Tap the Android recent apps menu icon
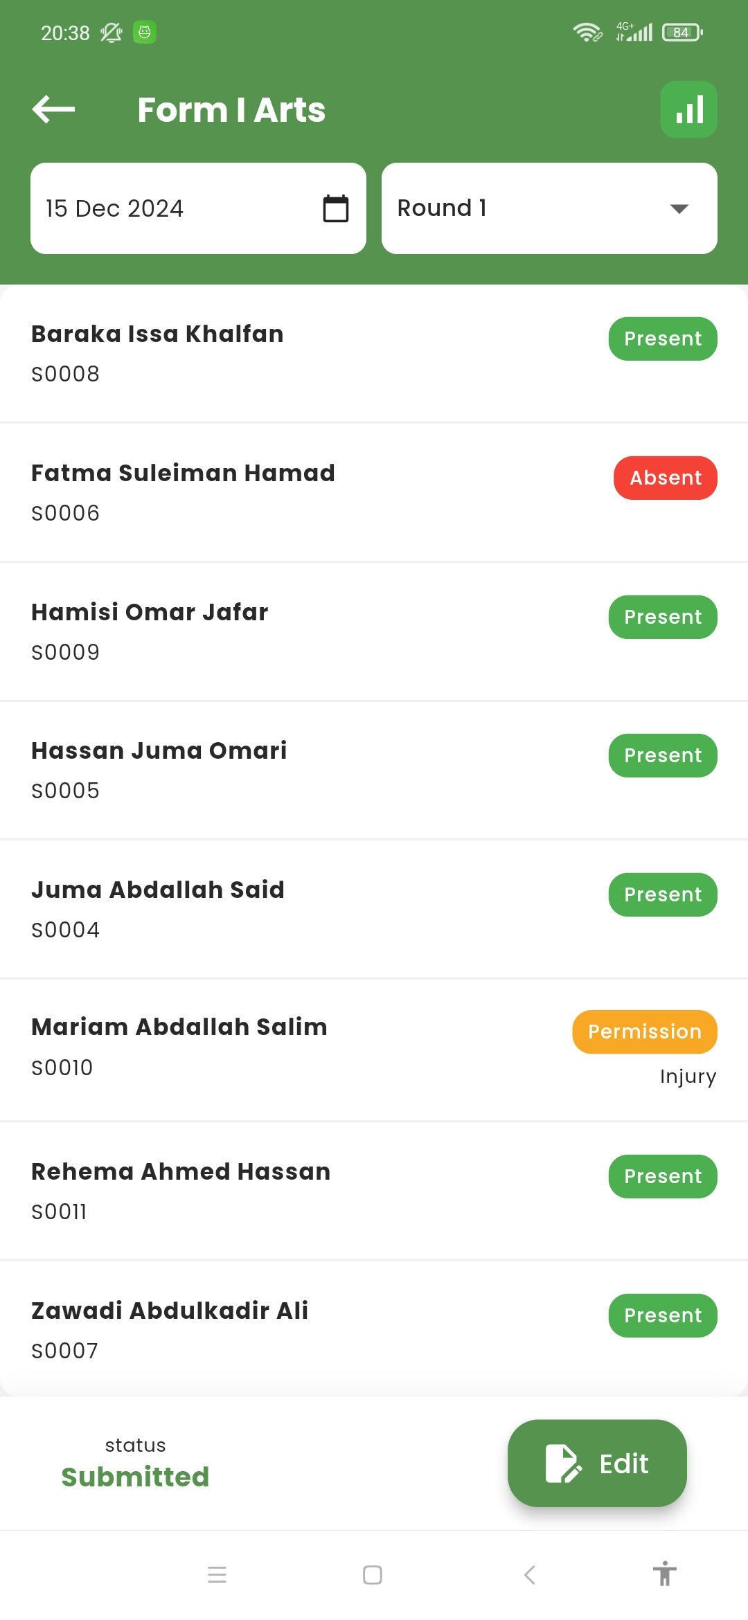The height and width of the screenshot is (1620, 748). point(217,1575)
